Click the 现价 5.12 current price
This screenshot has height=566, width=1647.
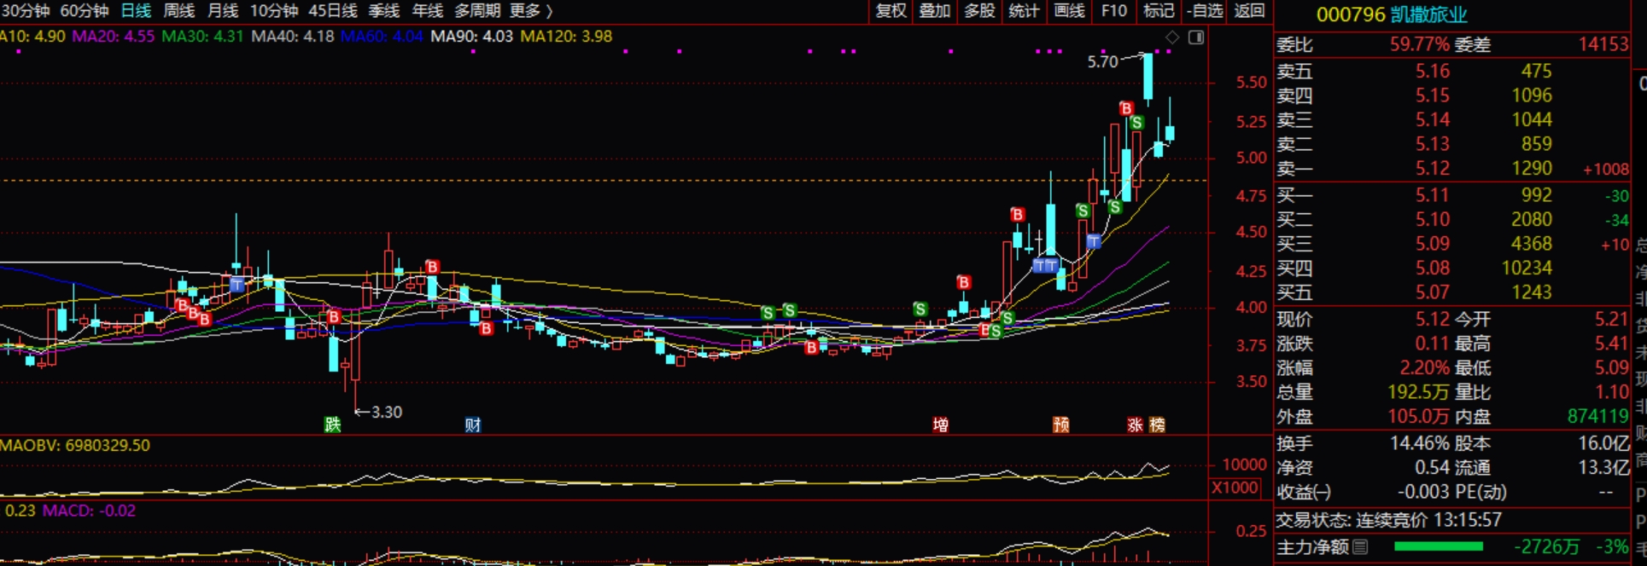[x=1432, y=320]
